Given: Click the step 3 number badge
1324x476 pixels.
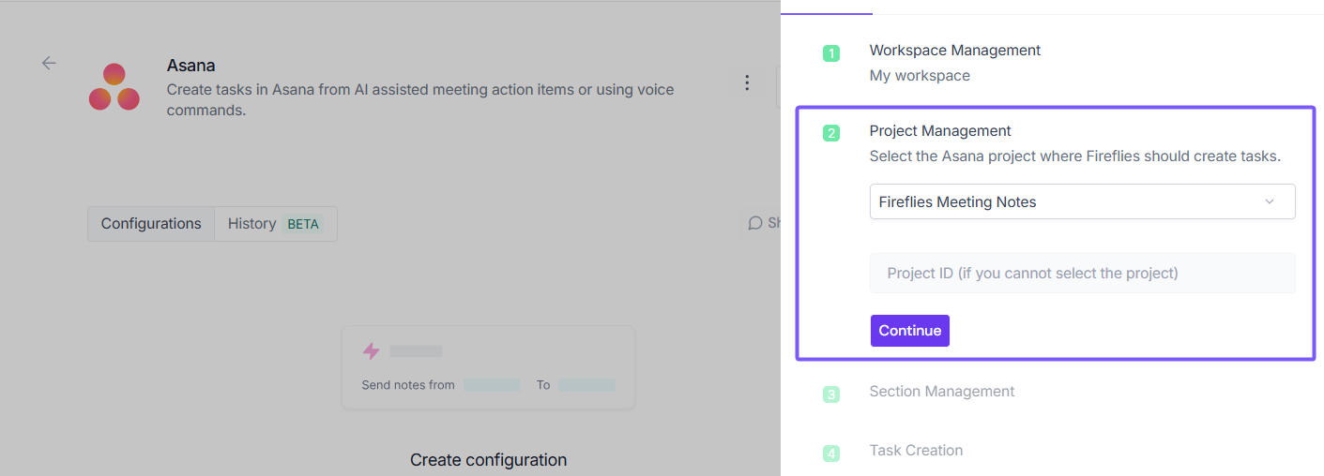Looking at the screenshot, I should 831,394.
